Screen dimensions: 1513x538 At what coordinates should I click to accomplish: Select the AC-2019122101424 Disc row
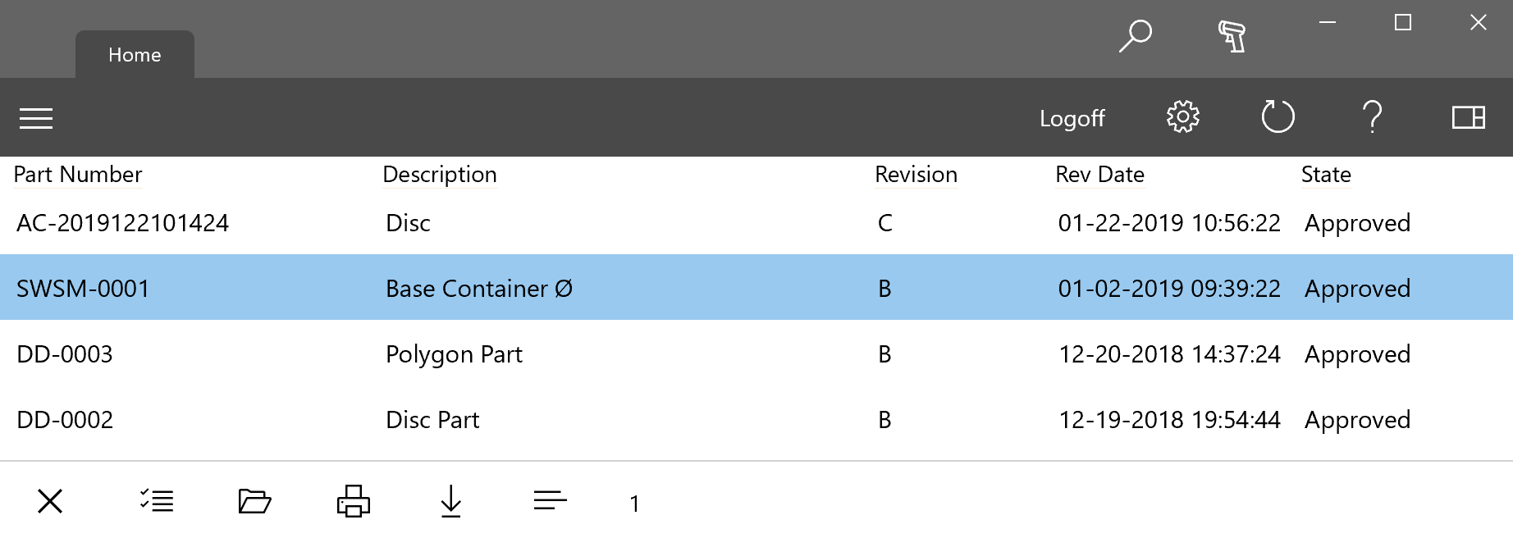[756, 222]
